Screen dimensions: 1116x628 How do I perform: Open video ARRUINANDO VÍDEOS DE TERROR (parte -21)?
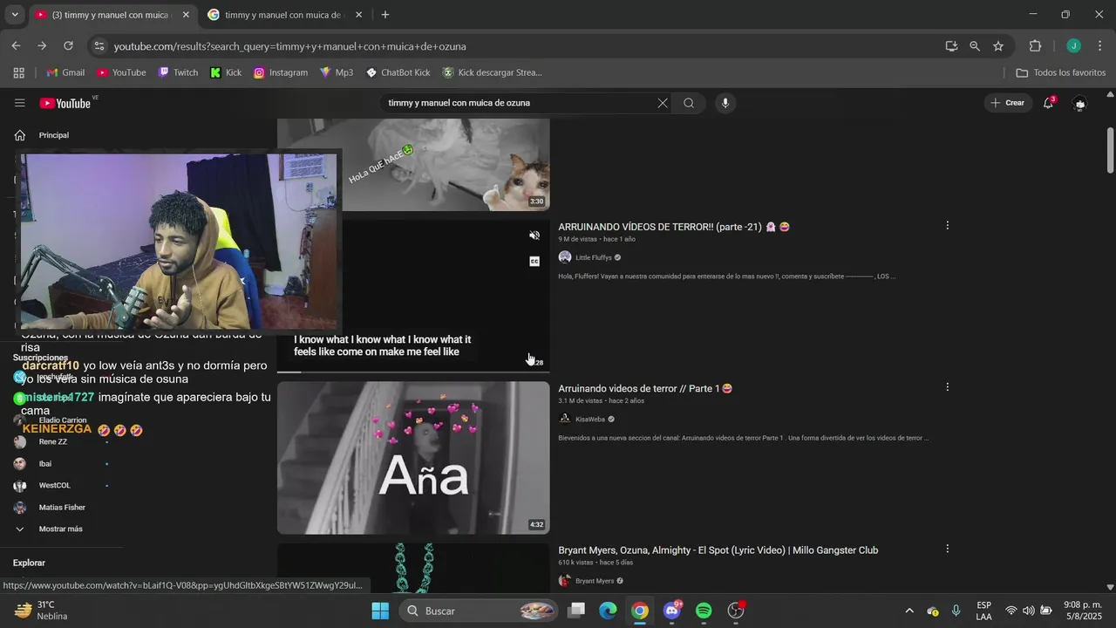674,227
